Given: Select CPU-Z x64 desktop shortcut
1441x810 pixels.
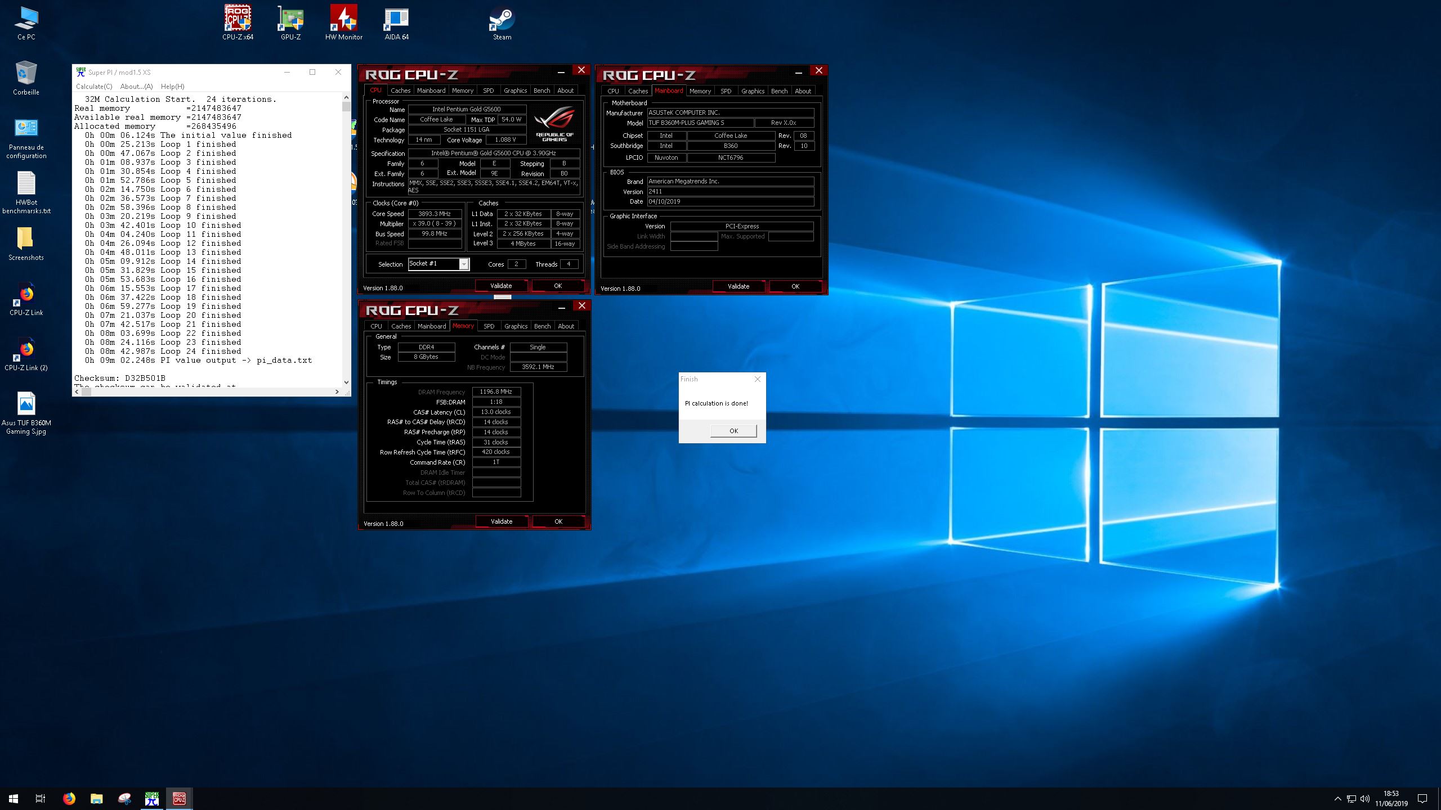Looking at the screenshot, I should [238, 24].
